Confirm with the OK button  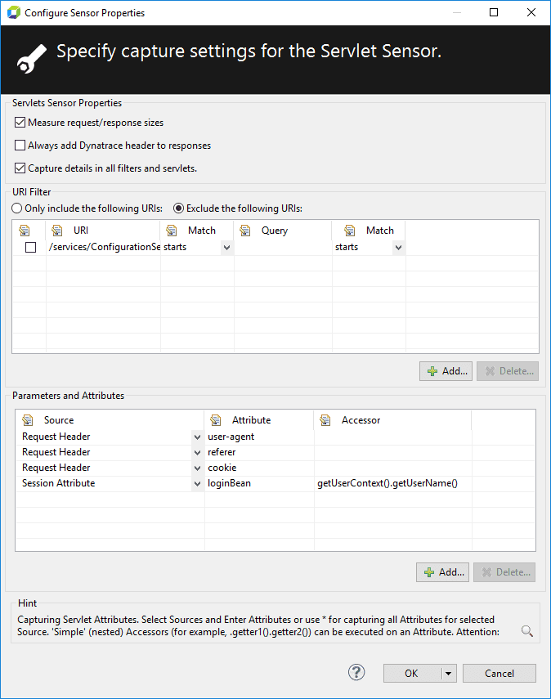412,673
